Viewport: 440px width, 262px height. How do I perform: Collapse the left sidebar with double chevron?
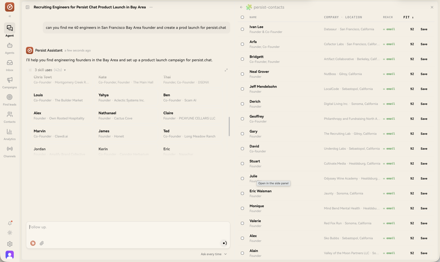(x=10, y=16)
